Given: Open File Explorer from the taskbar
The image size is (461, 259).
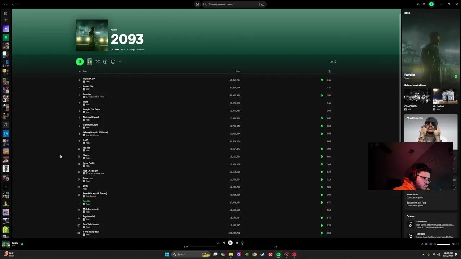Looking at the screenshot, I should tap(231, 254).
